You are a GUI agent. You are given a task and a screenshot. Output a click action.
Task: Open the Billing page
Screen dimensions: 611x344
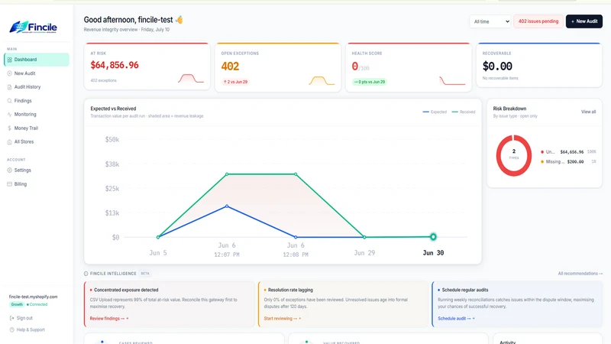37,184
